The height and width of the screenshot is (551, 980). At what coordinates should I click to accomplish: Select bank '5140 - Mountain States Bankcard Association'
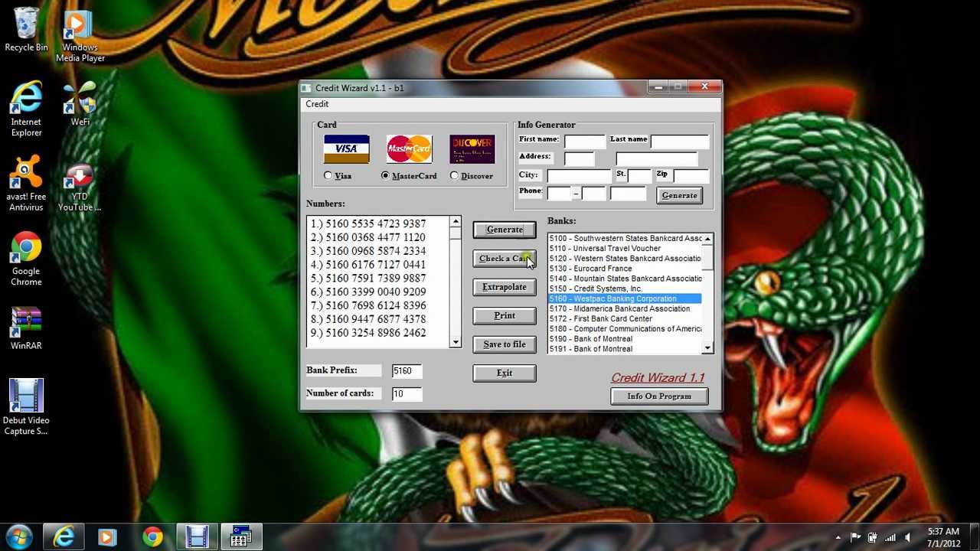click(x=625, y=279)
